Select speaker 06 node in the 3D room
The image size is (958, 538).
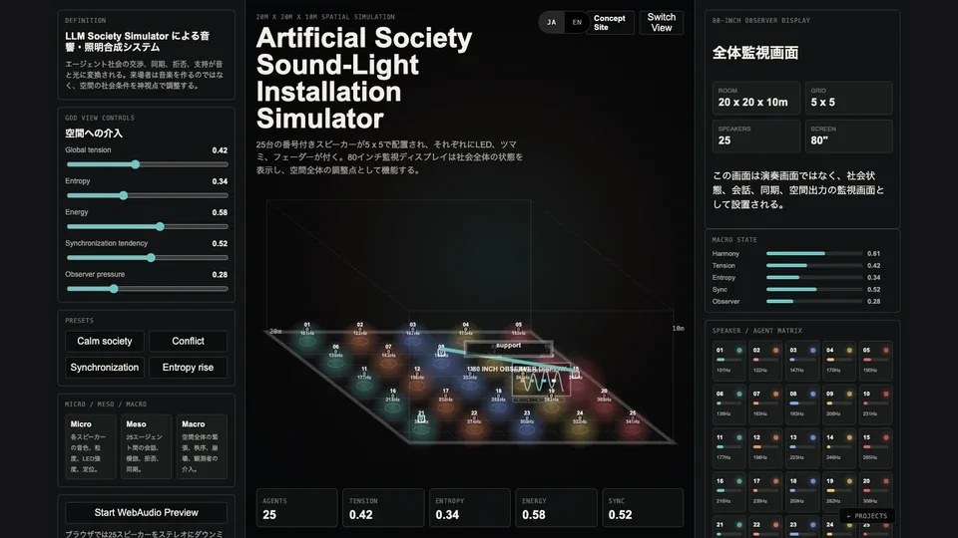pos(335,358)
